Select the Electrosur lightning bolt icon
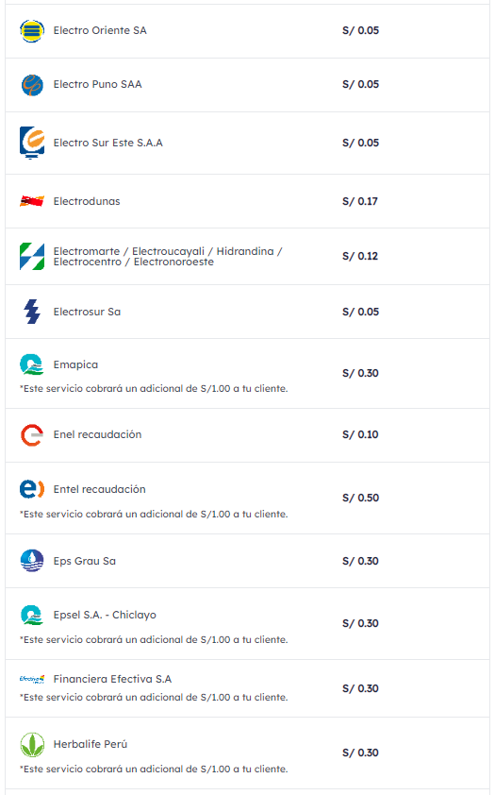Image resolution: width=495 pixels, height=795 pixels. click(x=32, y=312)
